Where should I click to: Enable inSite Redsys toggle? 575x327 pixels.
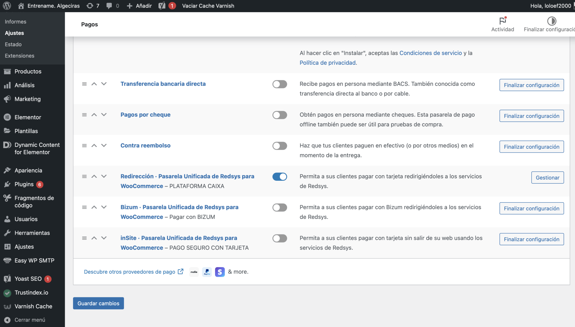280,239
